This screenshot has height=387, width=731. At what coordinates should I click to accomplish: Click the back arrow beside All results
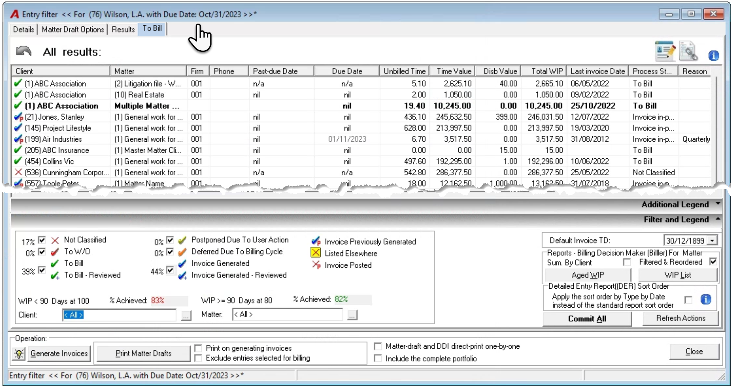[24, 51]
